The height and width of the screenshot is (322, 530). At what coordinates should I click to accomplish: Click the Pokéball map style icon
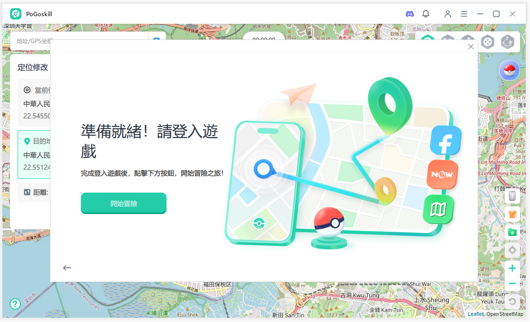point(509,70)
